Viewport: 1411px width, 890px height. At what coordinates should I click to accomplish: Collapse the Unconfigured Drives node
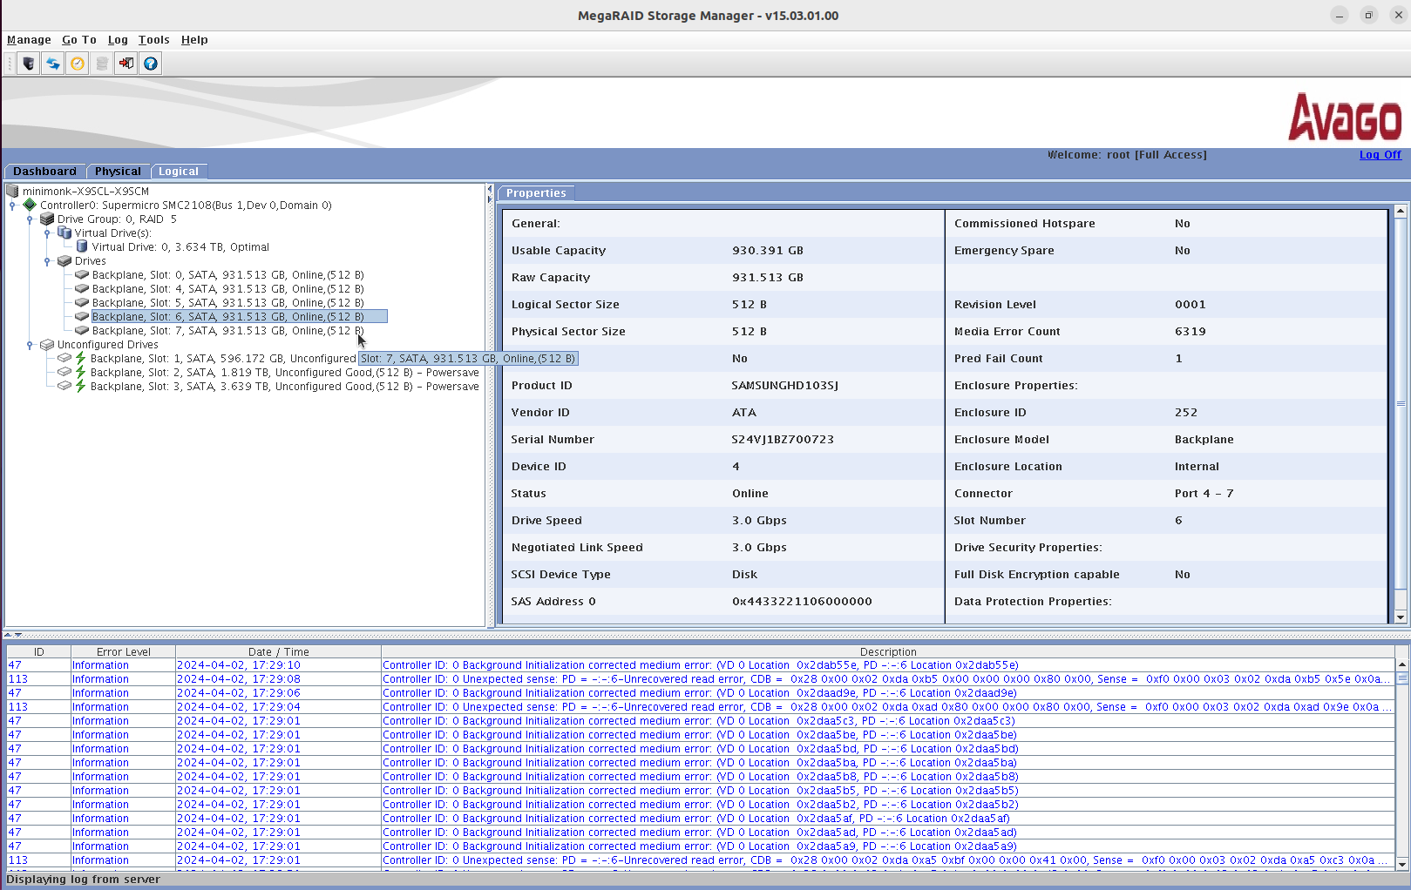pyautogui.click(x=30, y=345)
